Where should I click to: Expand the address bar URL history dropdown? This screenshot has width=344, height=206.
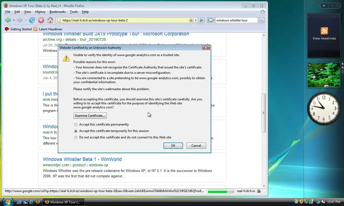pyautogui.click(x=196, y=20)
